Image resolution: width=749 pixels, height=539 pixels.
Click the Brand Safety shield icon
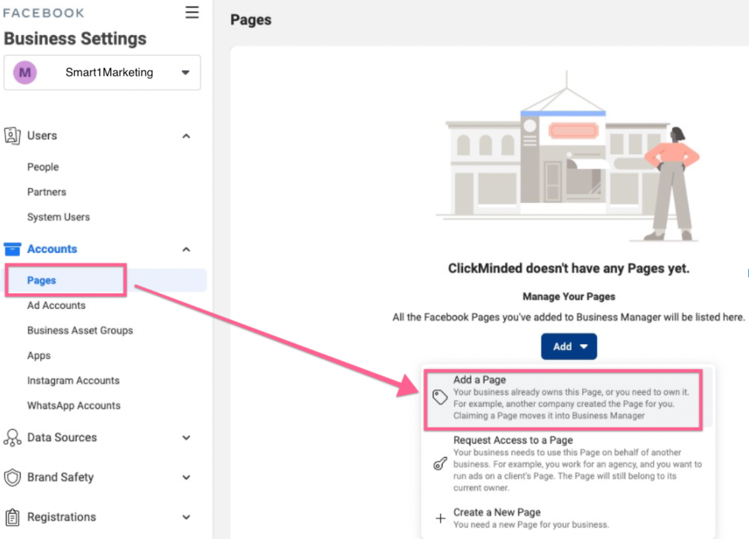(12, 477)
